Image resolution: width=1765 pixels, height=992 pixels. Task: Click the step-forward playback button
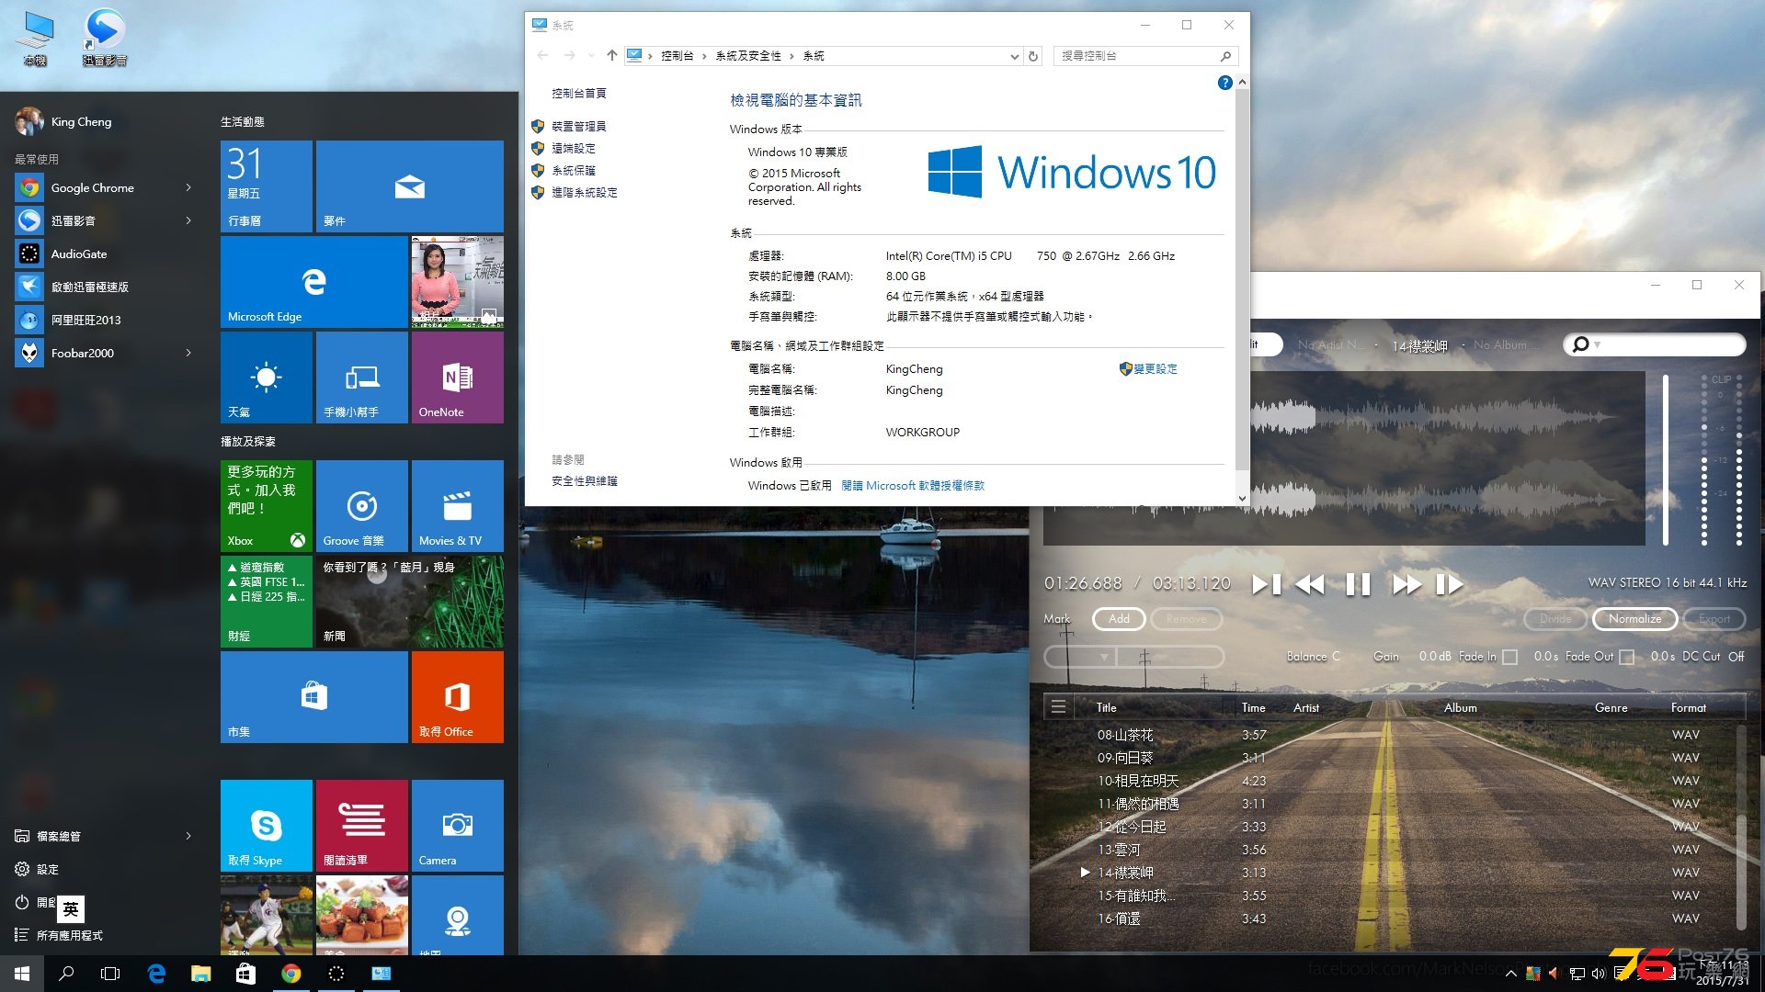[1450, 584]
